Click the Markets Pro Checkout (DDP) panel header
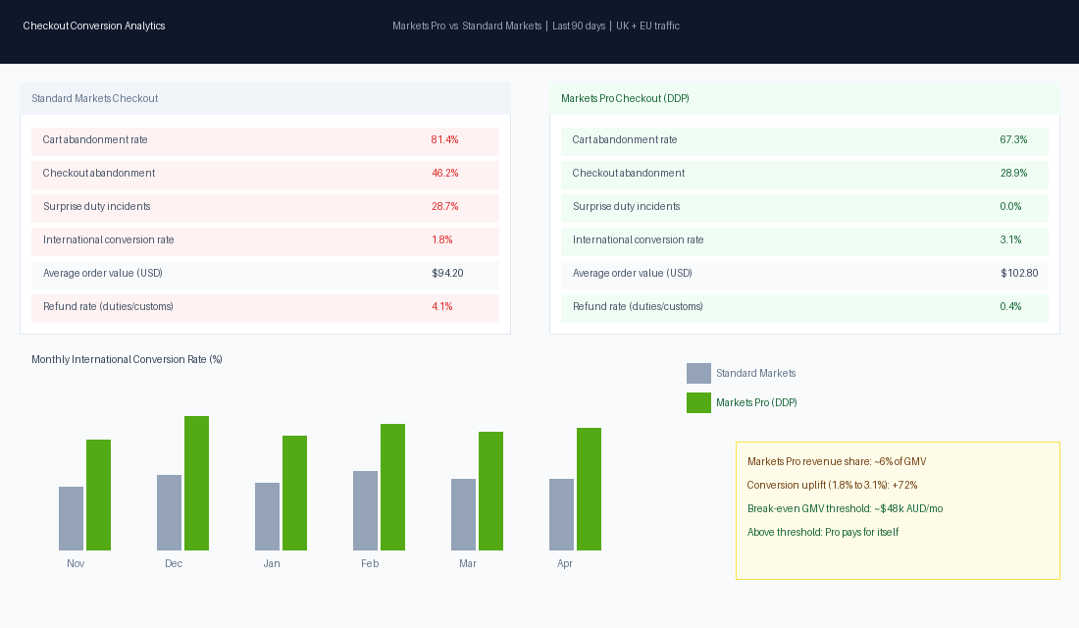Screen dimensions: 1079x628 804,98
